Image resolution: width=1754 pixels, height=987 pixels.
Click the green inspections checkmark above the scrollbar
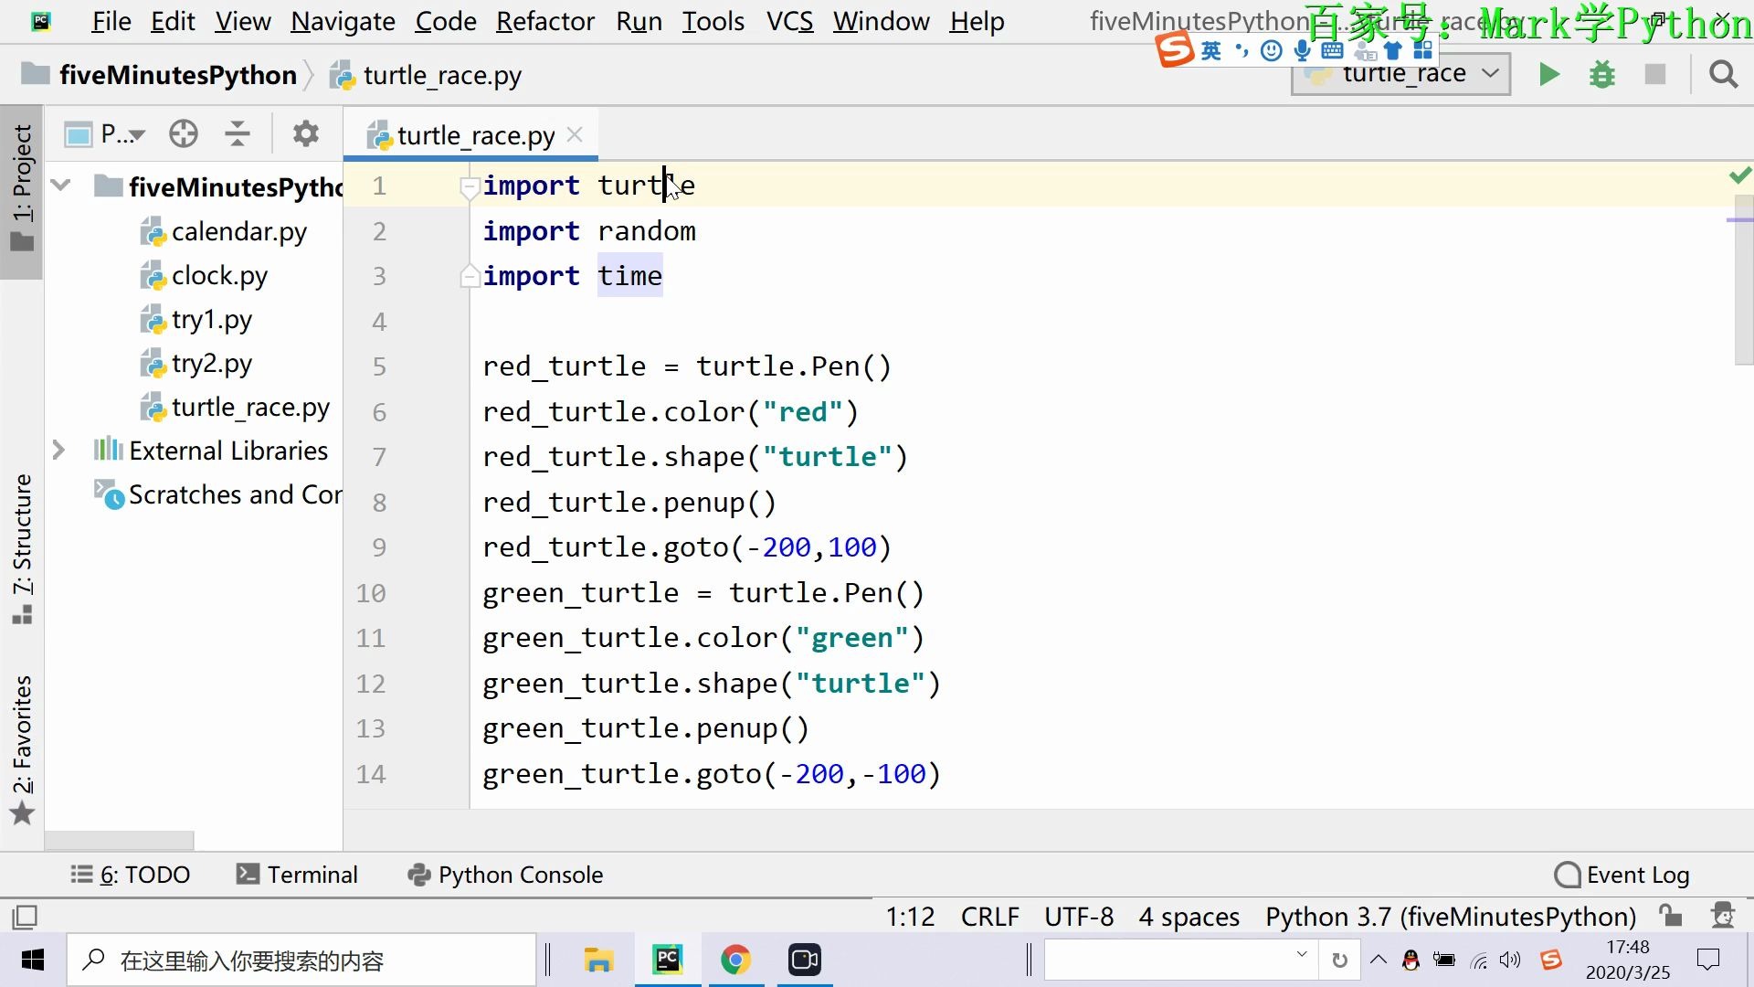tap(1740, 175)
